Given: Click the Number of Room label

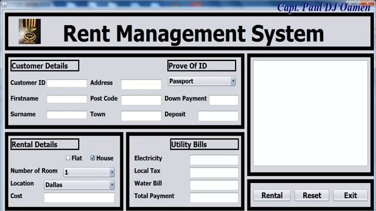Looking at the screenshot, I should coord(34,171).
